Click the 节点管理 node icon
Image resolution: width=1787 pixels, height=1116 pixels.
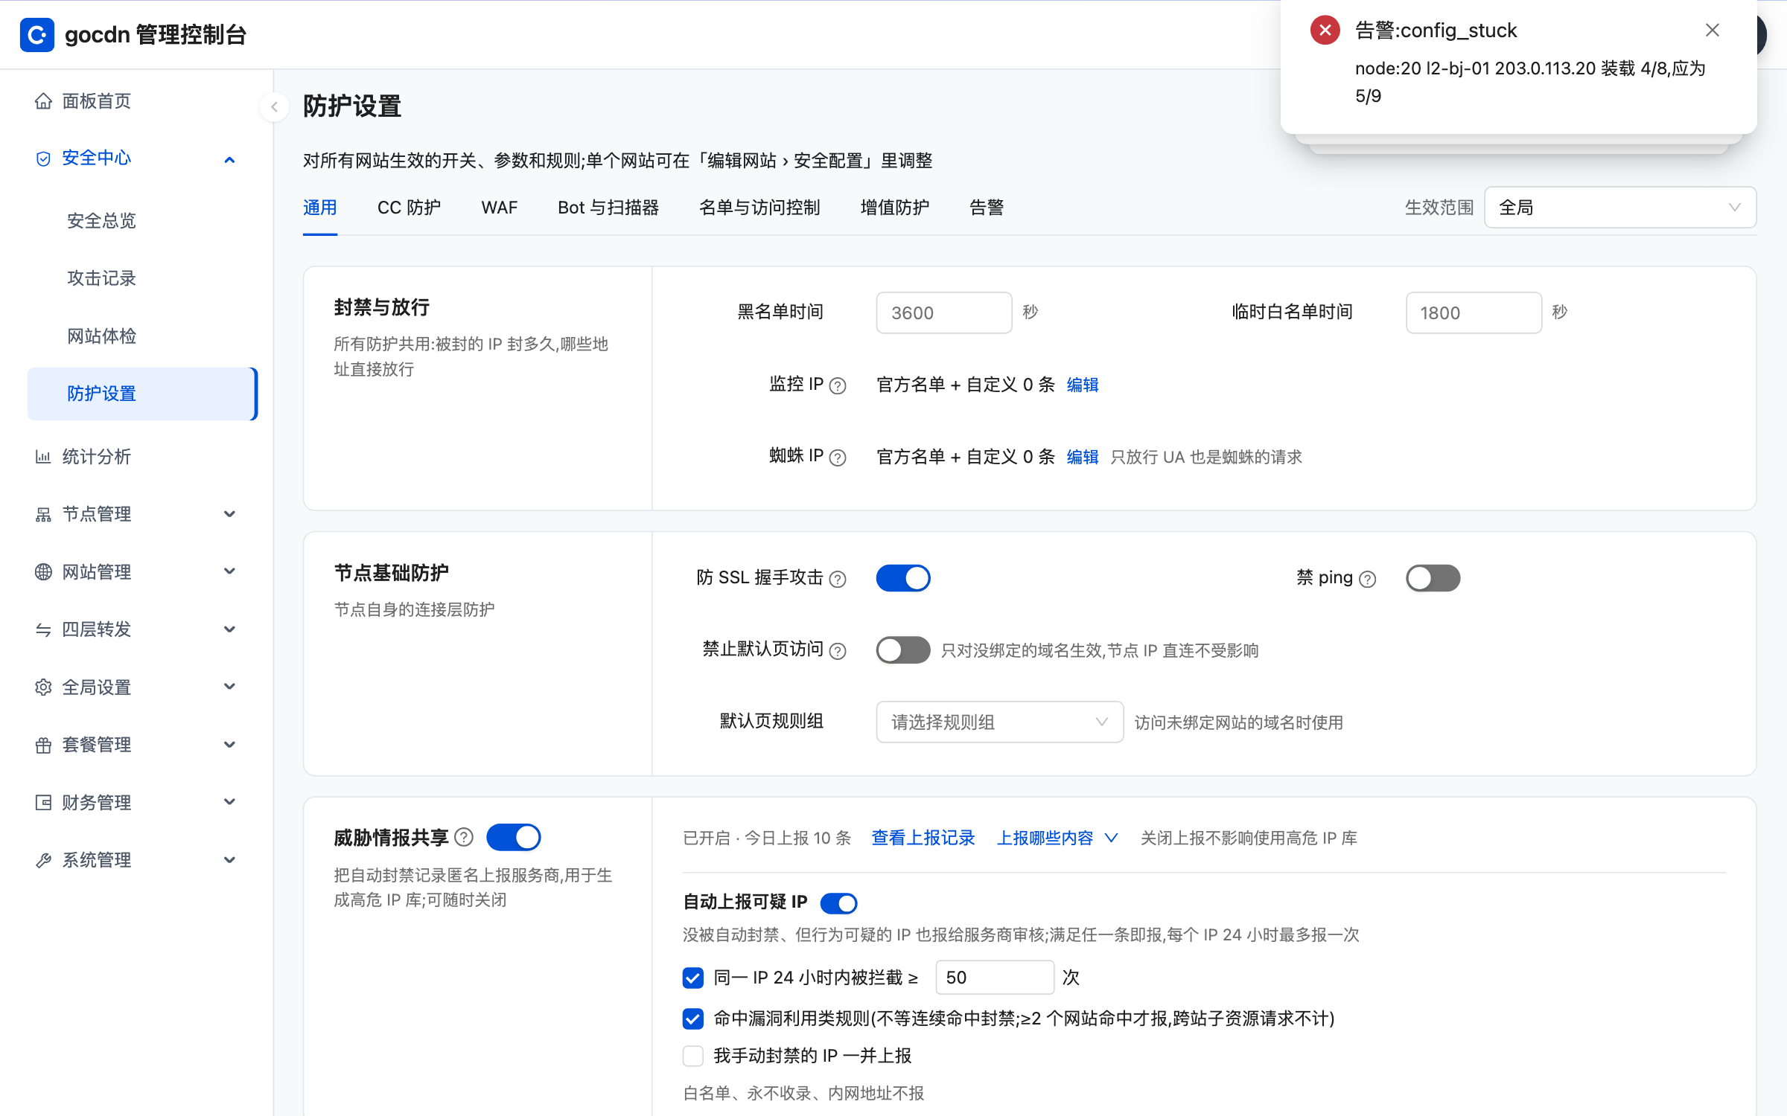[43, 514]
